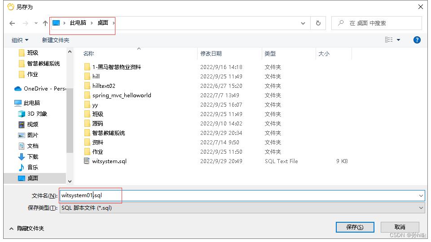This screenshot has width=431, height=242.
Task: Open 下载 in the sidebar
Action: (28, 157)
